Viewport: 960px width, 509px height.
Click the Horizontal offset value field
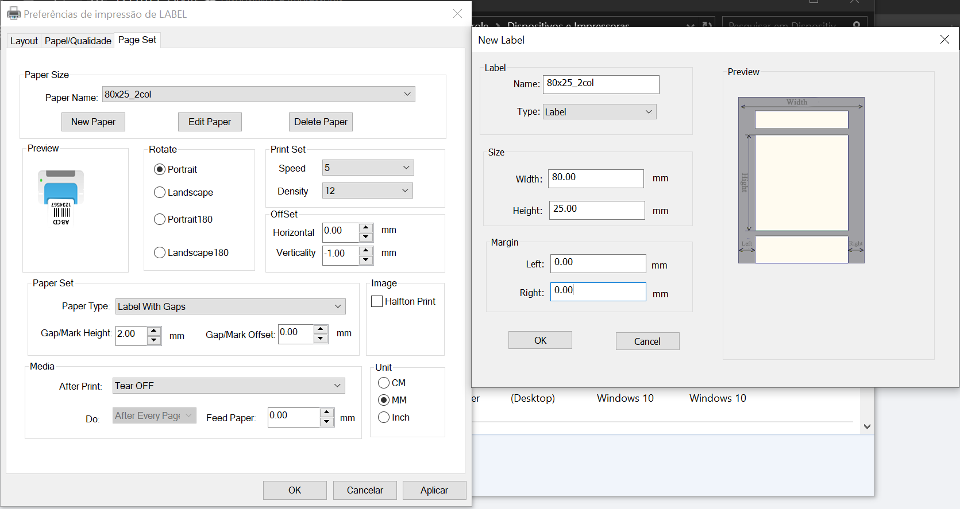point(341,232)
